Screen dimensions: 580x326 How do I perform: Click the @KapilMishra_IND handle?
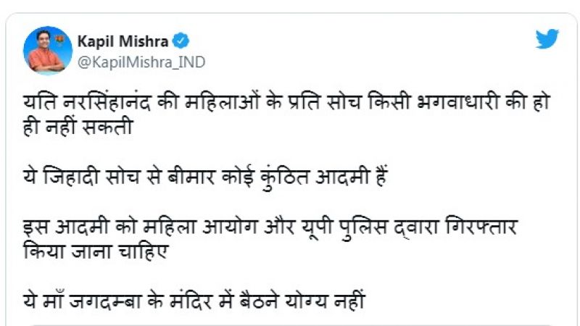click(x=141, y=62)
